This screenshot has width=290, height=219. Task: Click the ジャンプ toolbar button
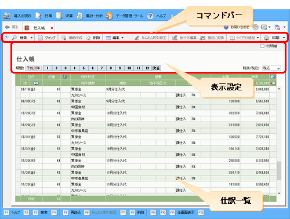(47, 38)
